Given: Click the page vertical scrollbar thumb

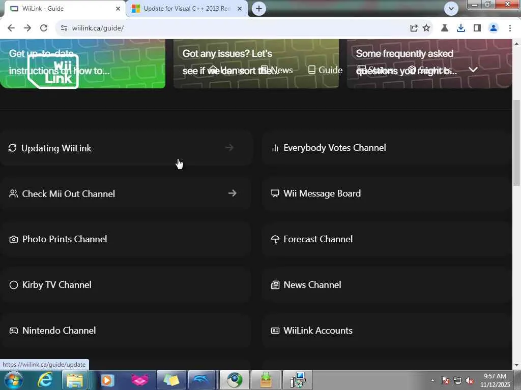Looking at the screenshot, I should pyautogui.click(x=517, y=143).
